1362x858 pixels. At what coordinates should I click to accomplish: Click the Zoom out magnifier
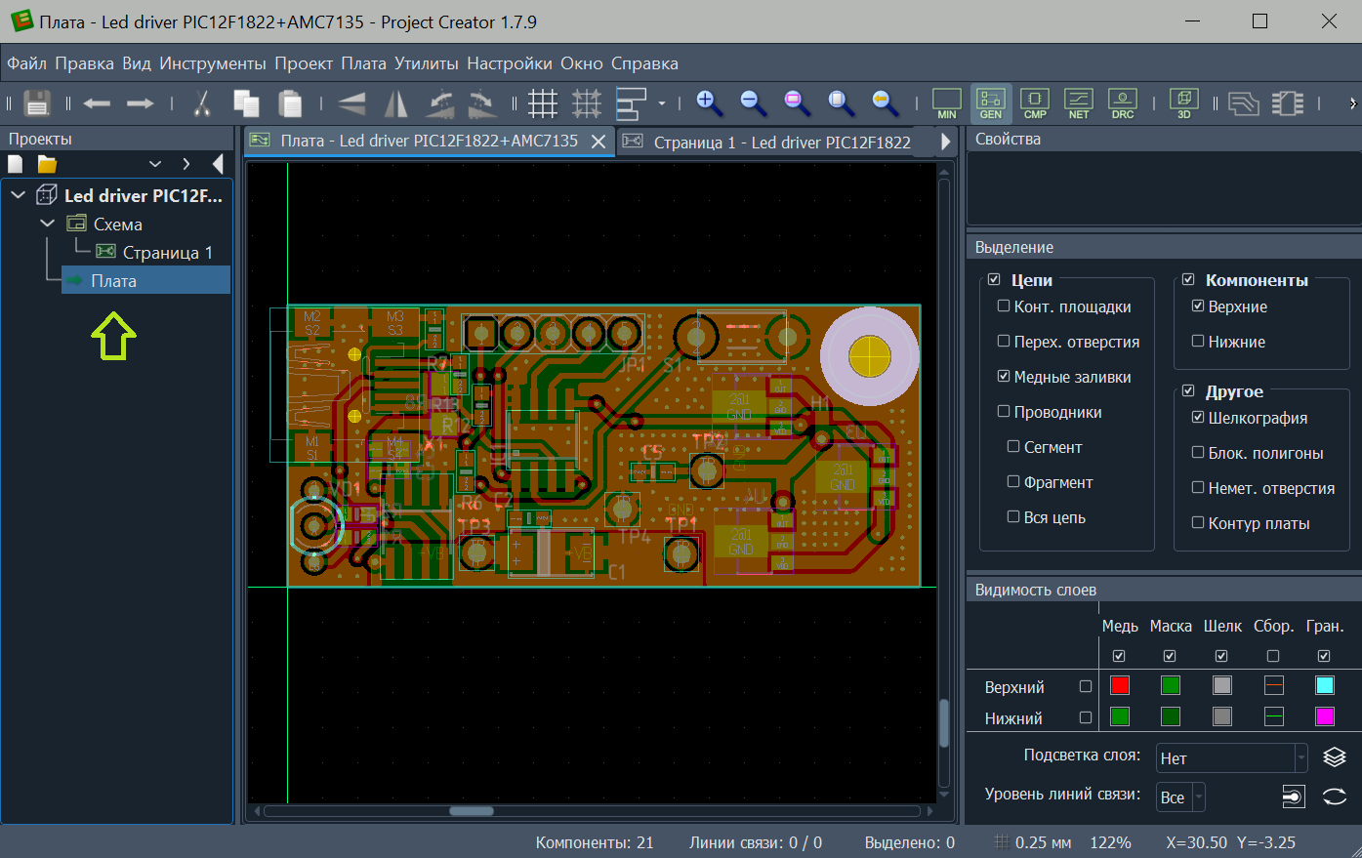tap(753, 102)
